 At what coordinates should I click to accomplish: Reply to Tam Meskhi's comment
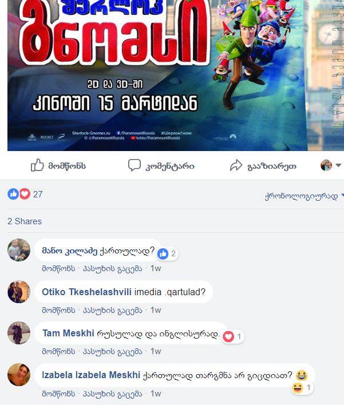coord(112,351)
